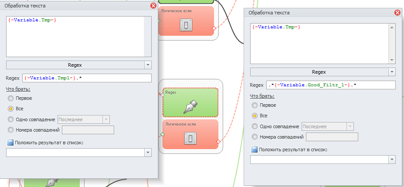
Task: Click Regex field with Good_Filtr_1 expression
Action: (x=331, y=85)
